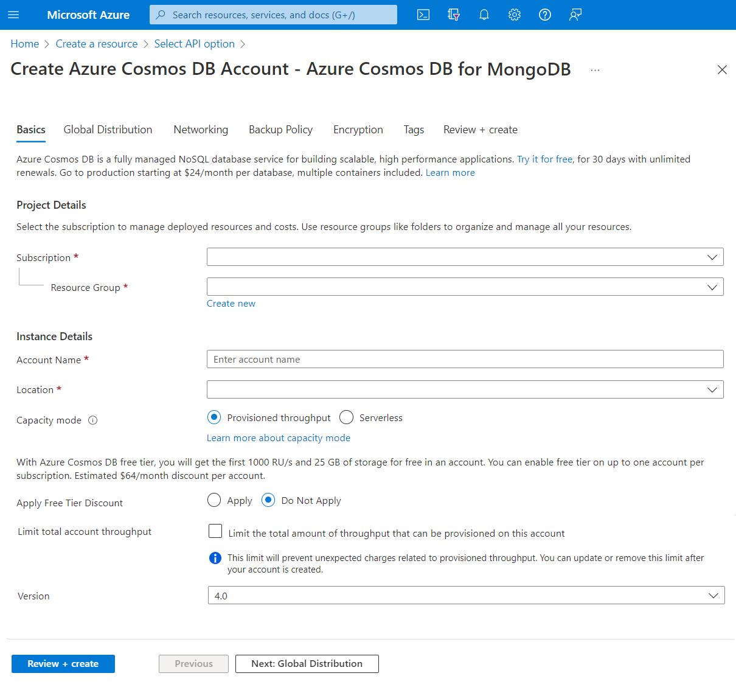Open the portal Settings gear icon
Viewport: 736px width, 687px height.
(514, 15)
